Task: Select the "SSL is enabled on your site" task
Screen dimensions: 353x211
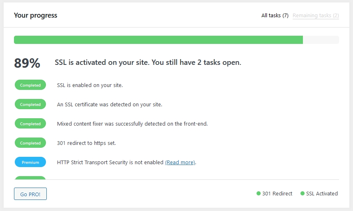Action: pos(90,85)
